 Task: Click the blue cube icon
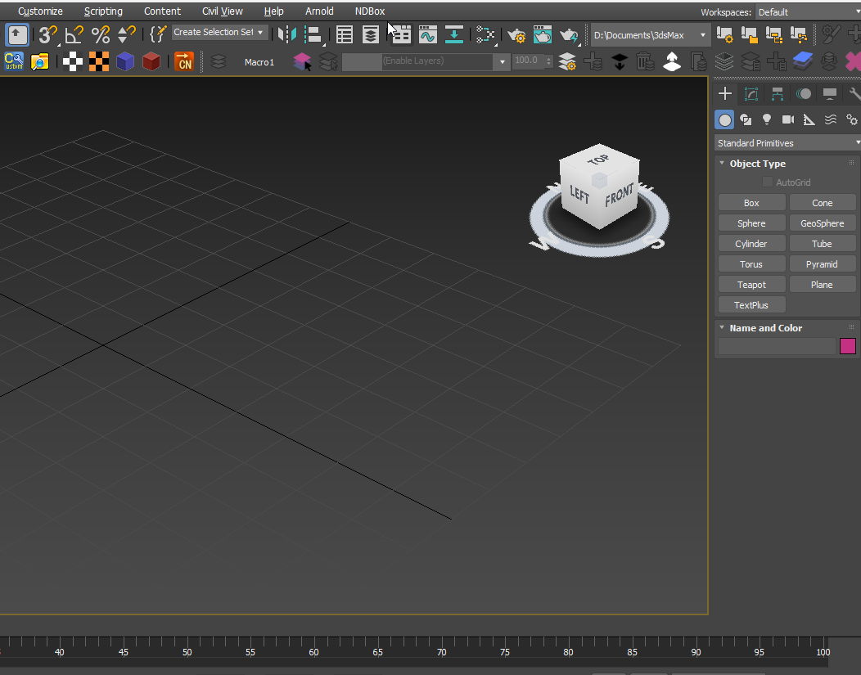tap(125, 61)
